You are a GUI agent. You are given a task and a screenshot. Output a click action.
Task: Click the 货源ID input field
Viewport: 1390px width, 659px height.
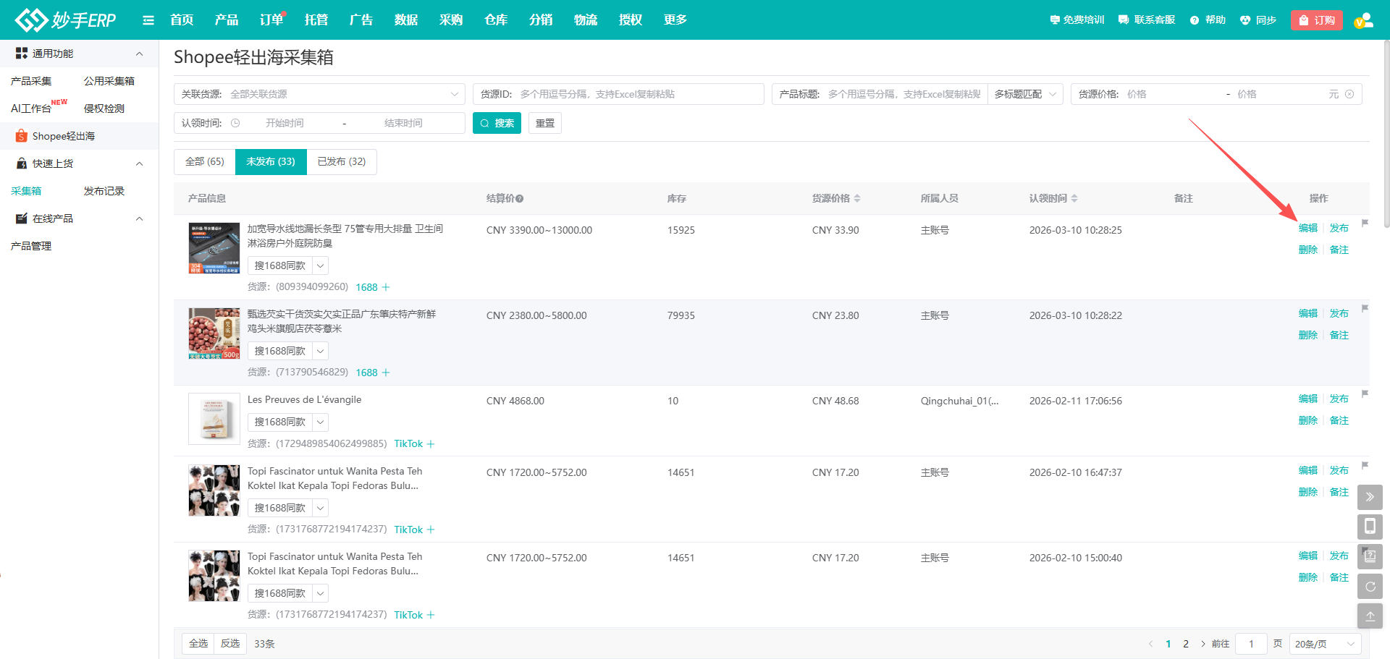(637, 94)
